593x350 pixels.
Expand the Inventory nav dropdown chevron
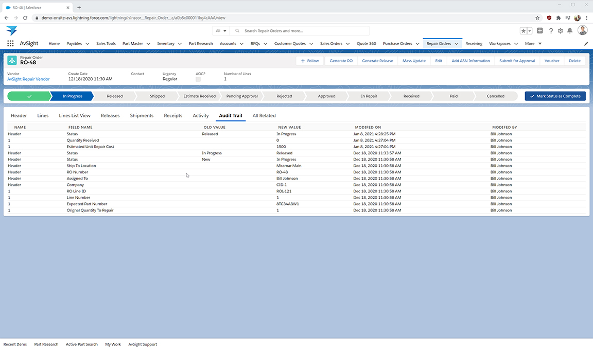[180, 44]
